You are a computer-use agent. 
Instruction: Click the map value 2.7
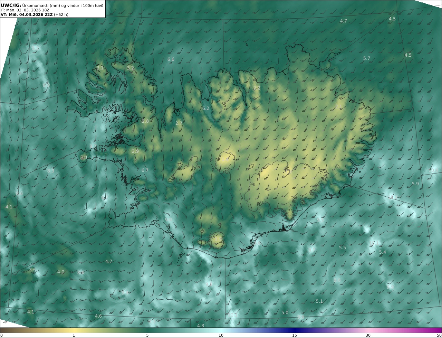click(179, 123)
